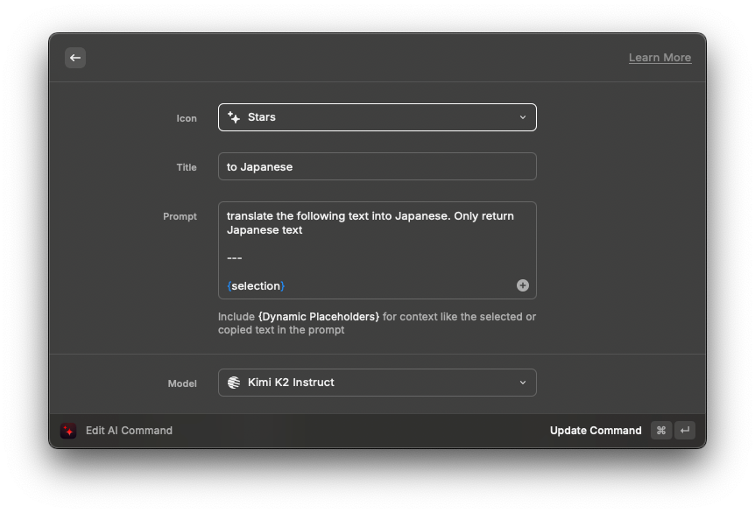Viewport: 755px width, 513px height.
Task: Click the Update Command button
Action: pos(596,430)
